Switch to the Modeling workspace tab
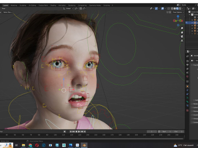The height and width of the screenshot is (148, 198). (14, 5)
